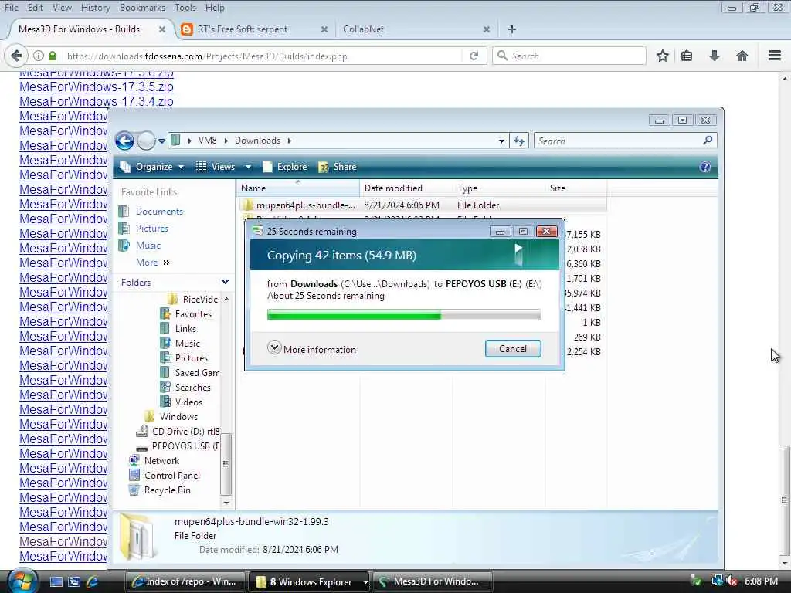The image size is (791, 593).
Task: Select Searches in folder tree
Action: coord(185,388)
